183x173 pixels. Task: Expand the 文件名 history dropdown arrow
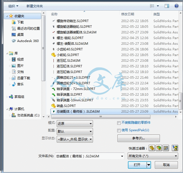tap(122, 156)
